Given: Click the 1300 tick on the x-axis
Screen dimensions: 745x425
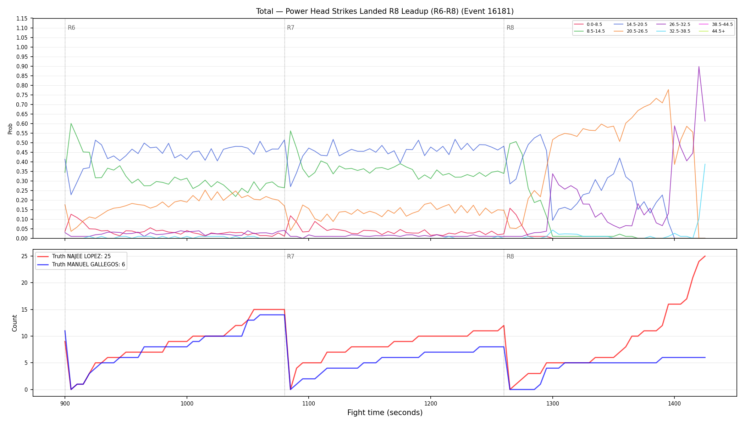Looking at the screenshot, I should click(552, 403).
